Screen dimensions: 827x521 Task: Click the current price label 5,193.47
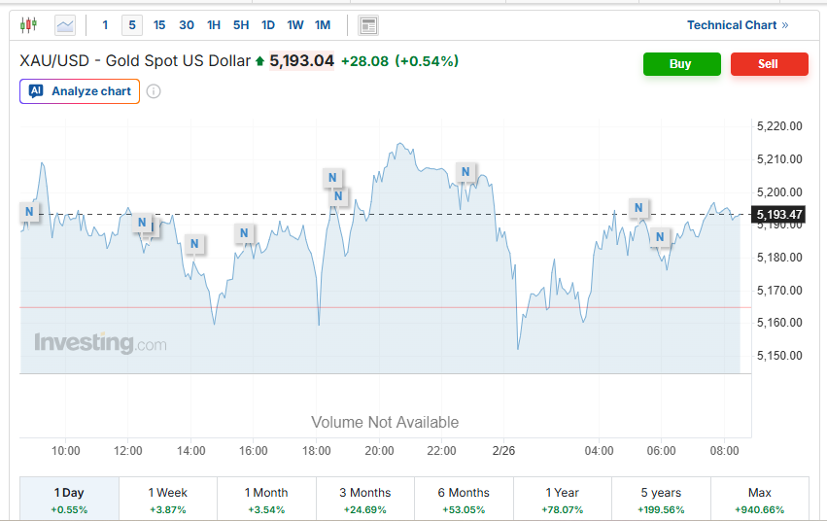point(779,214)
